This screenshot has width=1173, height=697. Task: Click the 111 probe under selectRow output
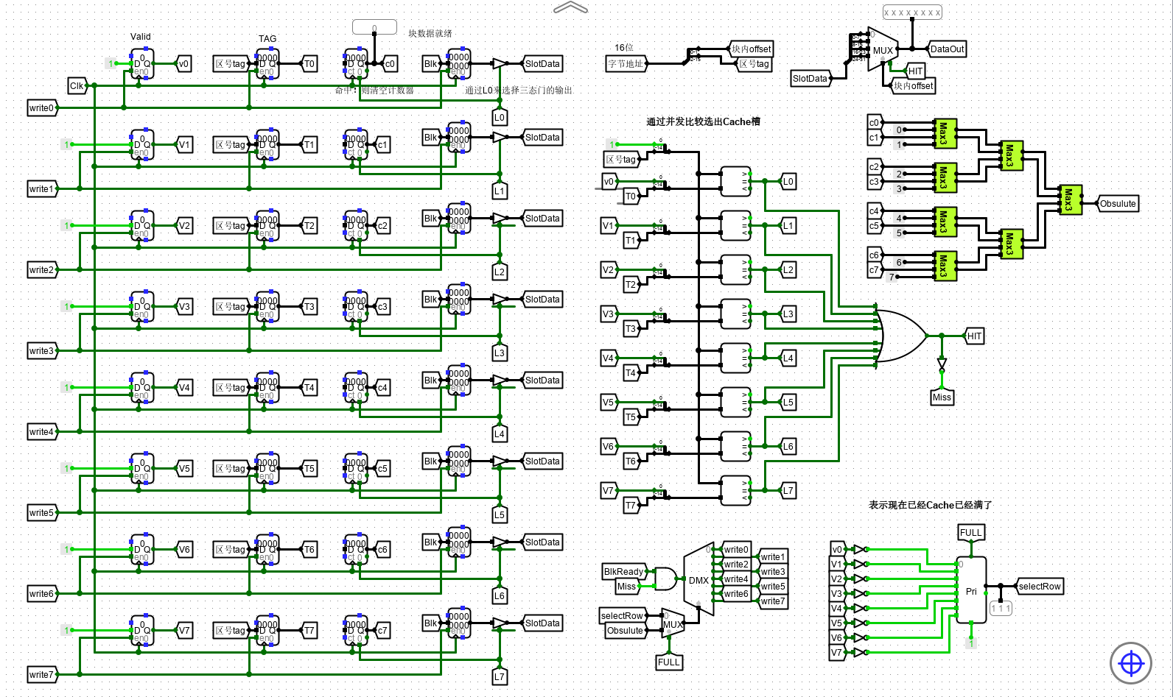pyautogui.click(x=1001, y=609)
